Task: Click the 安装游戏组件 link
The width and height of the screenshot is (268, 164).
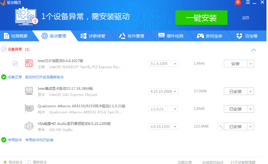Action: [213, 162]
